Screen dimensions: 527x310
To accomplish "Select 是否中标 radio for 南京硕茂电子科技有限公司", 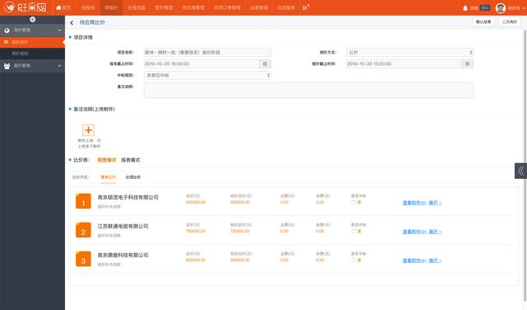I will pos(353,202).
